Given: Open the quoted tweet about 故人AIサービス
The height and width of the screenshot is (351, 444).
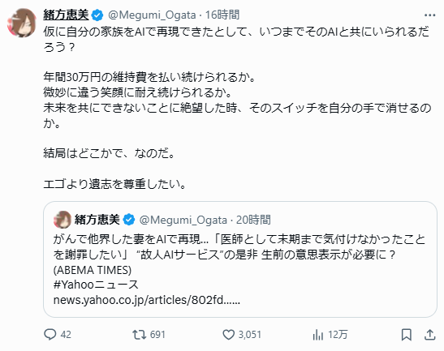Looking at the screenshot, I should click(x=240, y=259).
